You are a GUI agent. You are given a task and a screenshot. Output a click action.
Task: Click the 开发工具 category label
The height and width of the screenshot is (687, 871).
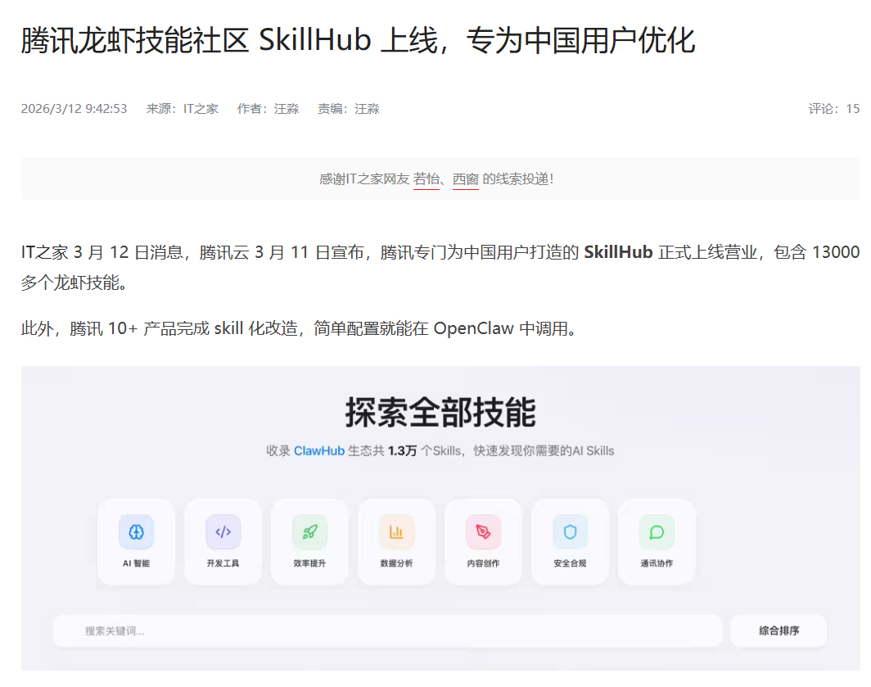click(223, 563)
